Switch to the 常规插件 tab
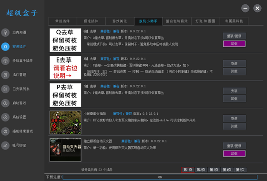267x181 pixels. point(62,21)
